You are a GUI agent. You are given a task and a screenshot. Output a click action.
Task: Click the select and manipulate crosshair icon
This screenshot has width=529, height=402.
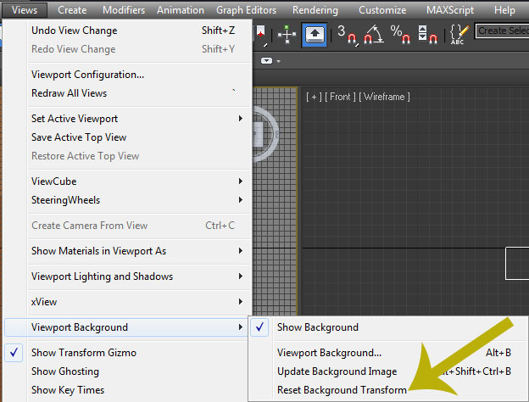pyautogui.click(x=287, y=34)
